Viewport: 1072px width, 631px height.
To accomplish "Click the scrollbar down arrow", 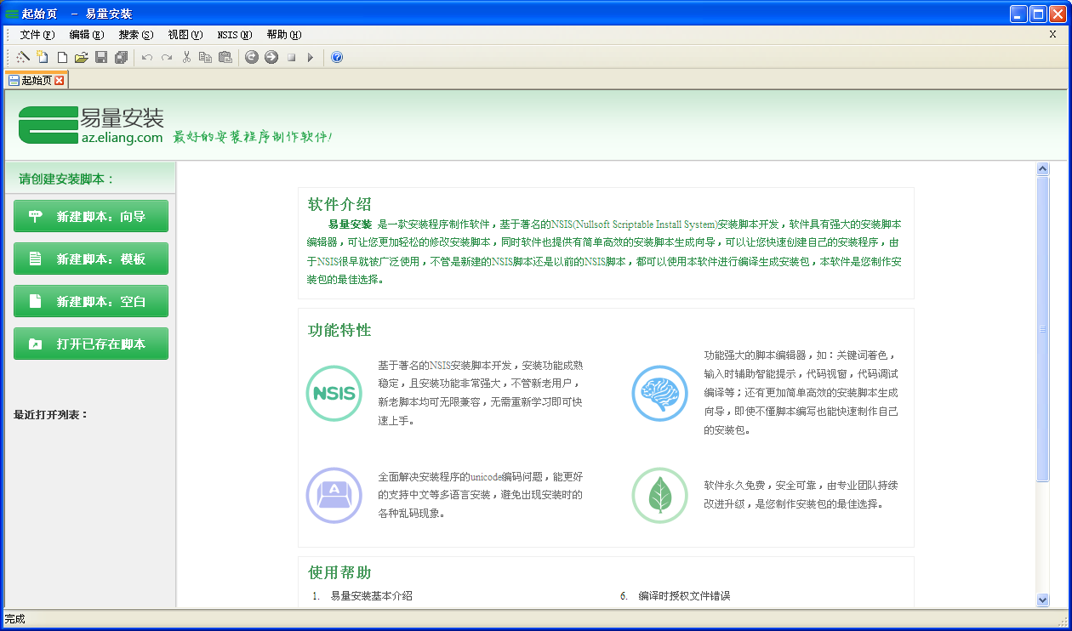I will point(1043,600).
